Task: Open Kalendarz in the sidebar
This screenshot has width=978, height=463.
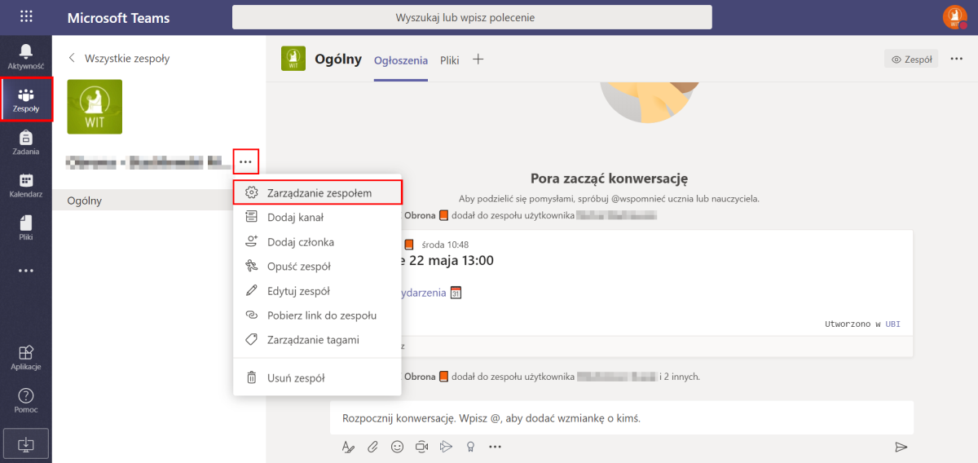Action: click(26, 185)
